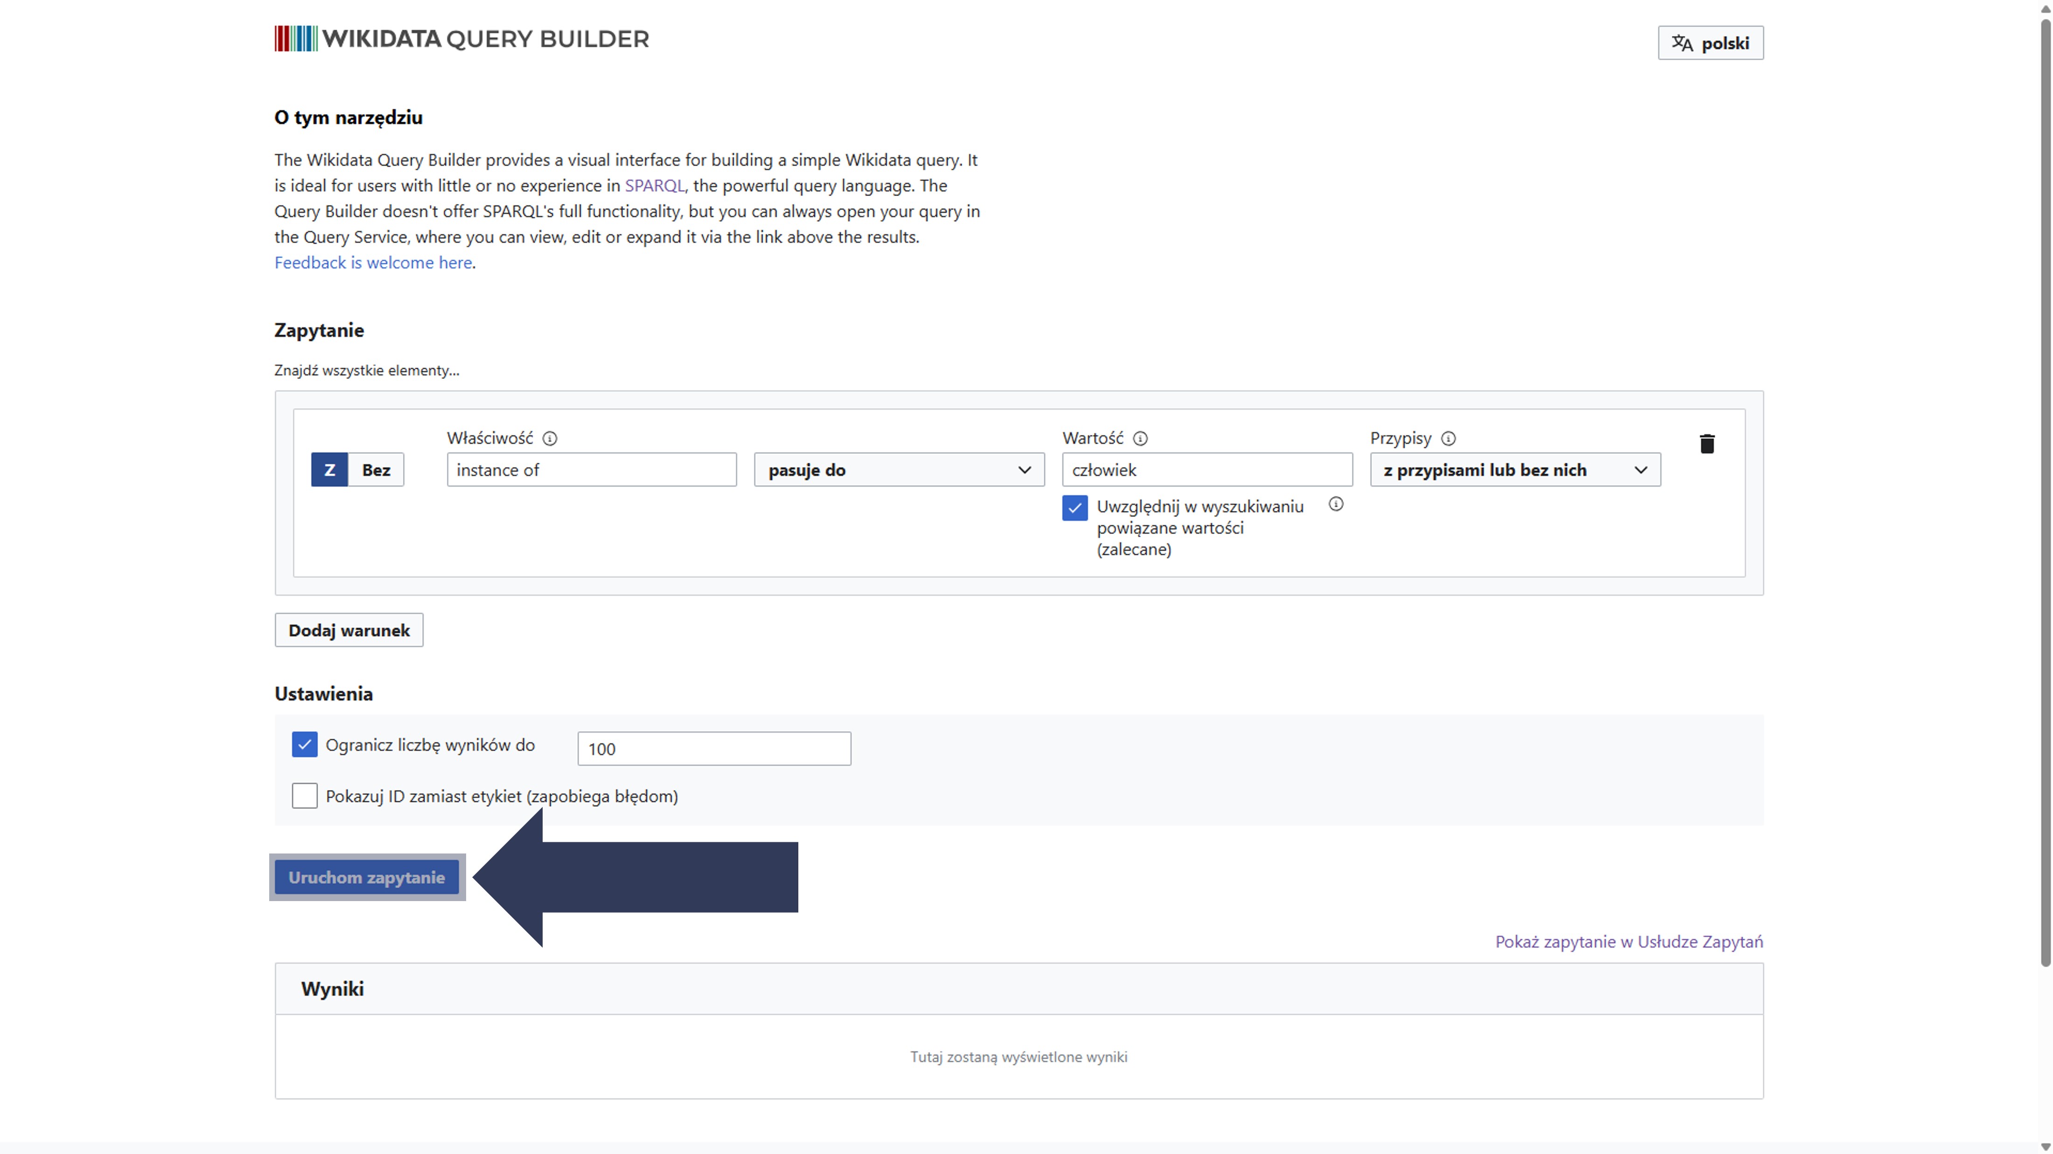Click the Wikidata barcode logo icon
The image size is (2053, 1154).
click(296, 38)
